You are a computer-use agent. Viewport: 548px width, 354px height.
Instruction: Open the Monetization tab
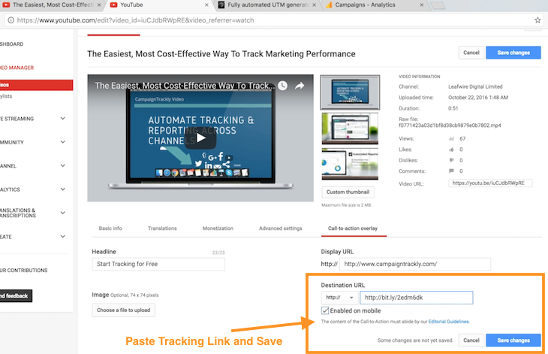(x=218, y=228)
